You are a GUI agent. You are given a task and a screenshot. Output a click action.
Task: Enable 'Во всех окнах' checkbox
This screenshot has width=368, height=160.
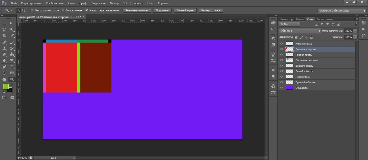(63, 10)
